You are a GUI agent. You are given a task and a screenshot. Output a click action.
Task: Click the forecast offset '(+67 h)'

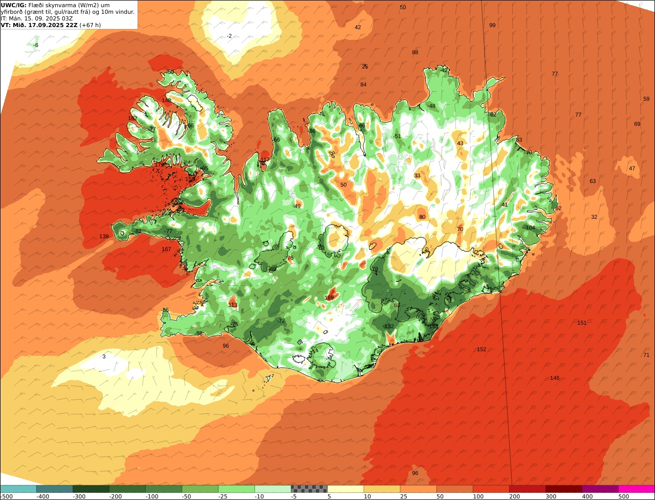(x=90, y=25)
